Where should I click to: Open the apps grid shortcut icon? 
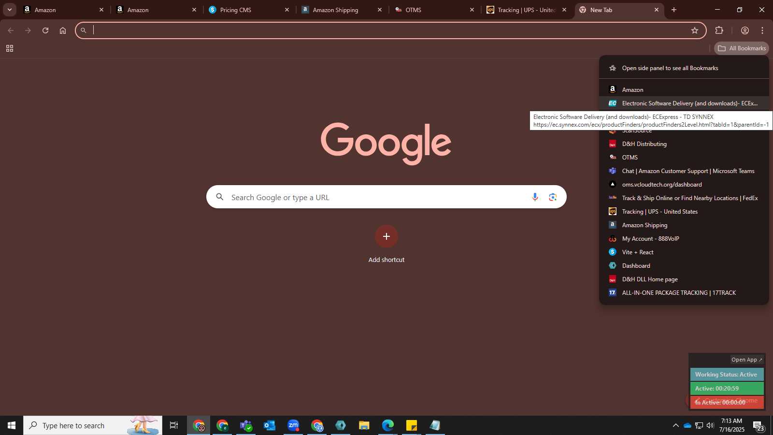click(x=9, y=48)
